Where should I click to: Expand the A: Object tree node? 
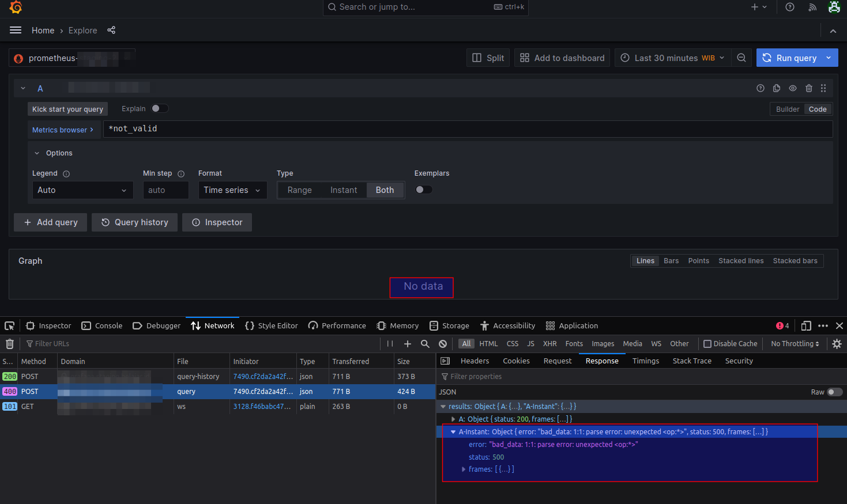[453, 419]
